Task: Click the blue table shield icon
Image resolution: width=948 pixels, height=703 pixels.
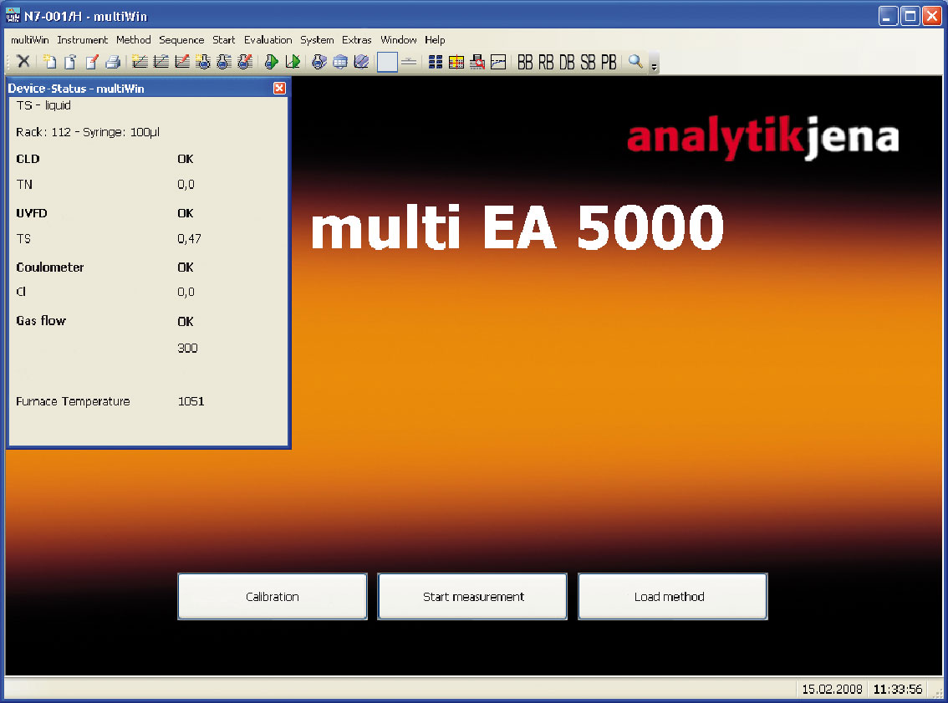Action: pyautogui.click(x=340, y=61)
